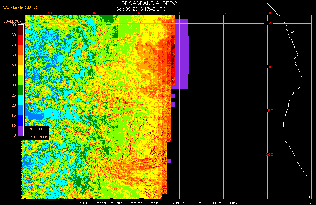The width and height of the screenshot is (316, 205).
Task: Select the cyan 20-25 legend swatch
Action: click(21, 100)
